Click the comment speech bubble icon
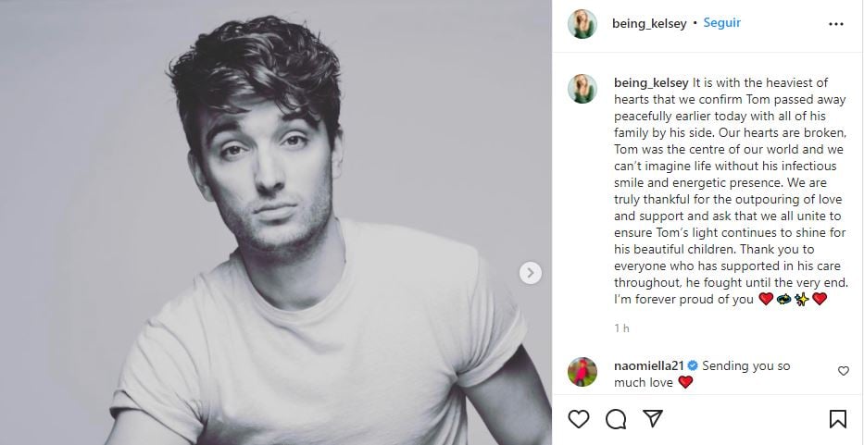This screenshot has width=864, height=445. click(x=616, y=419)
